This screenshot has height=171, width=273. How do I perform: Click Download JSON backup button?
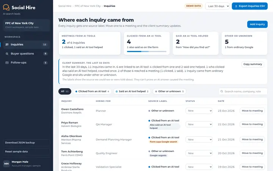pyautogui.click(x=27, y=142)
